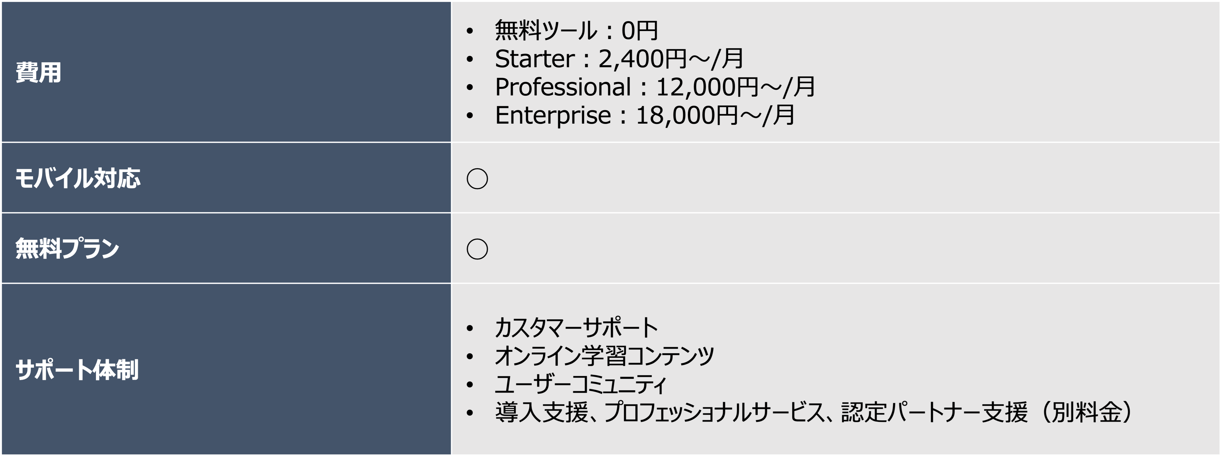Select the モバイル対応 header cell

78,178
